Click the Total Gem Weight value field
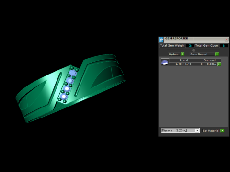 point(190,46)
